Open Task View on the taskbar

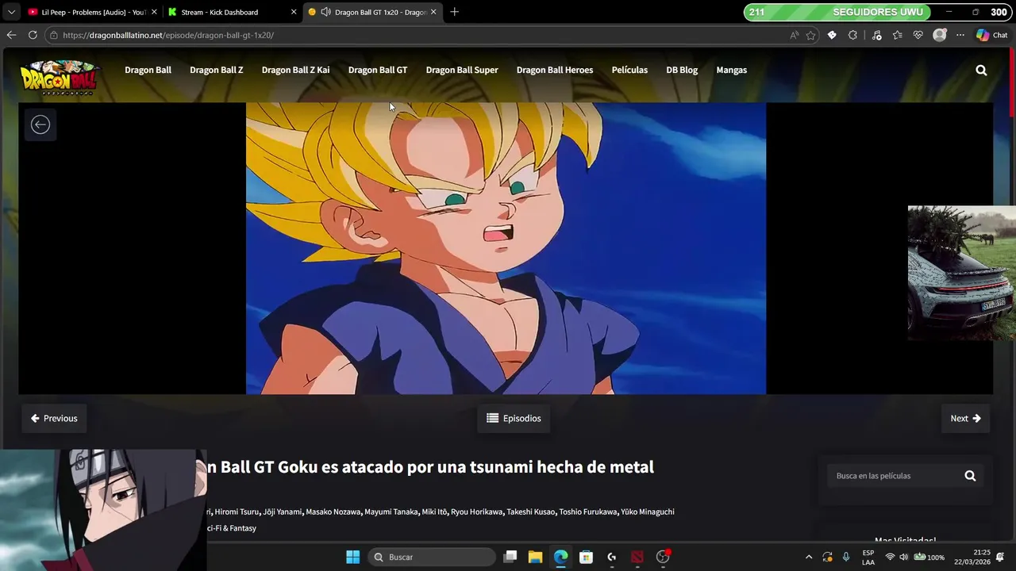tap(510, 557)
